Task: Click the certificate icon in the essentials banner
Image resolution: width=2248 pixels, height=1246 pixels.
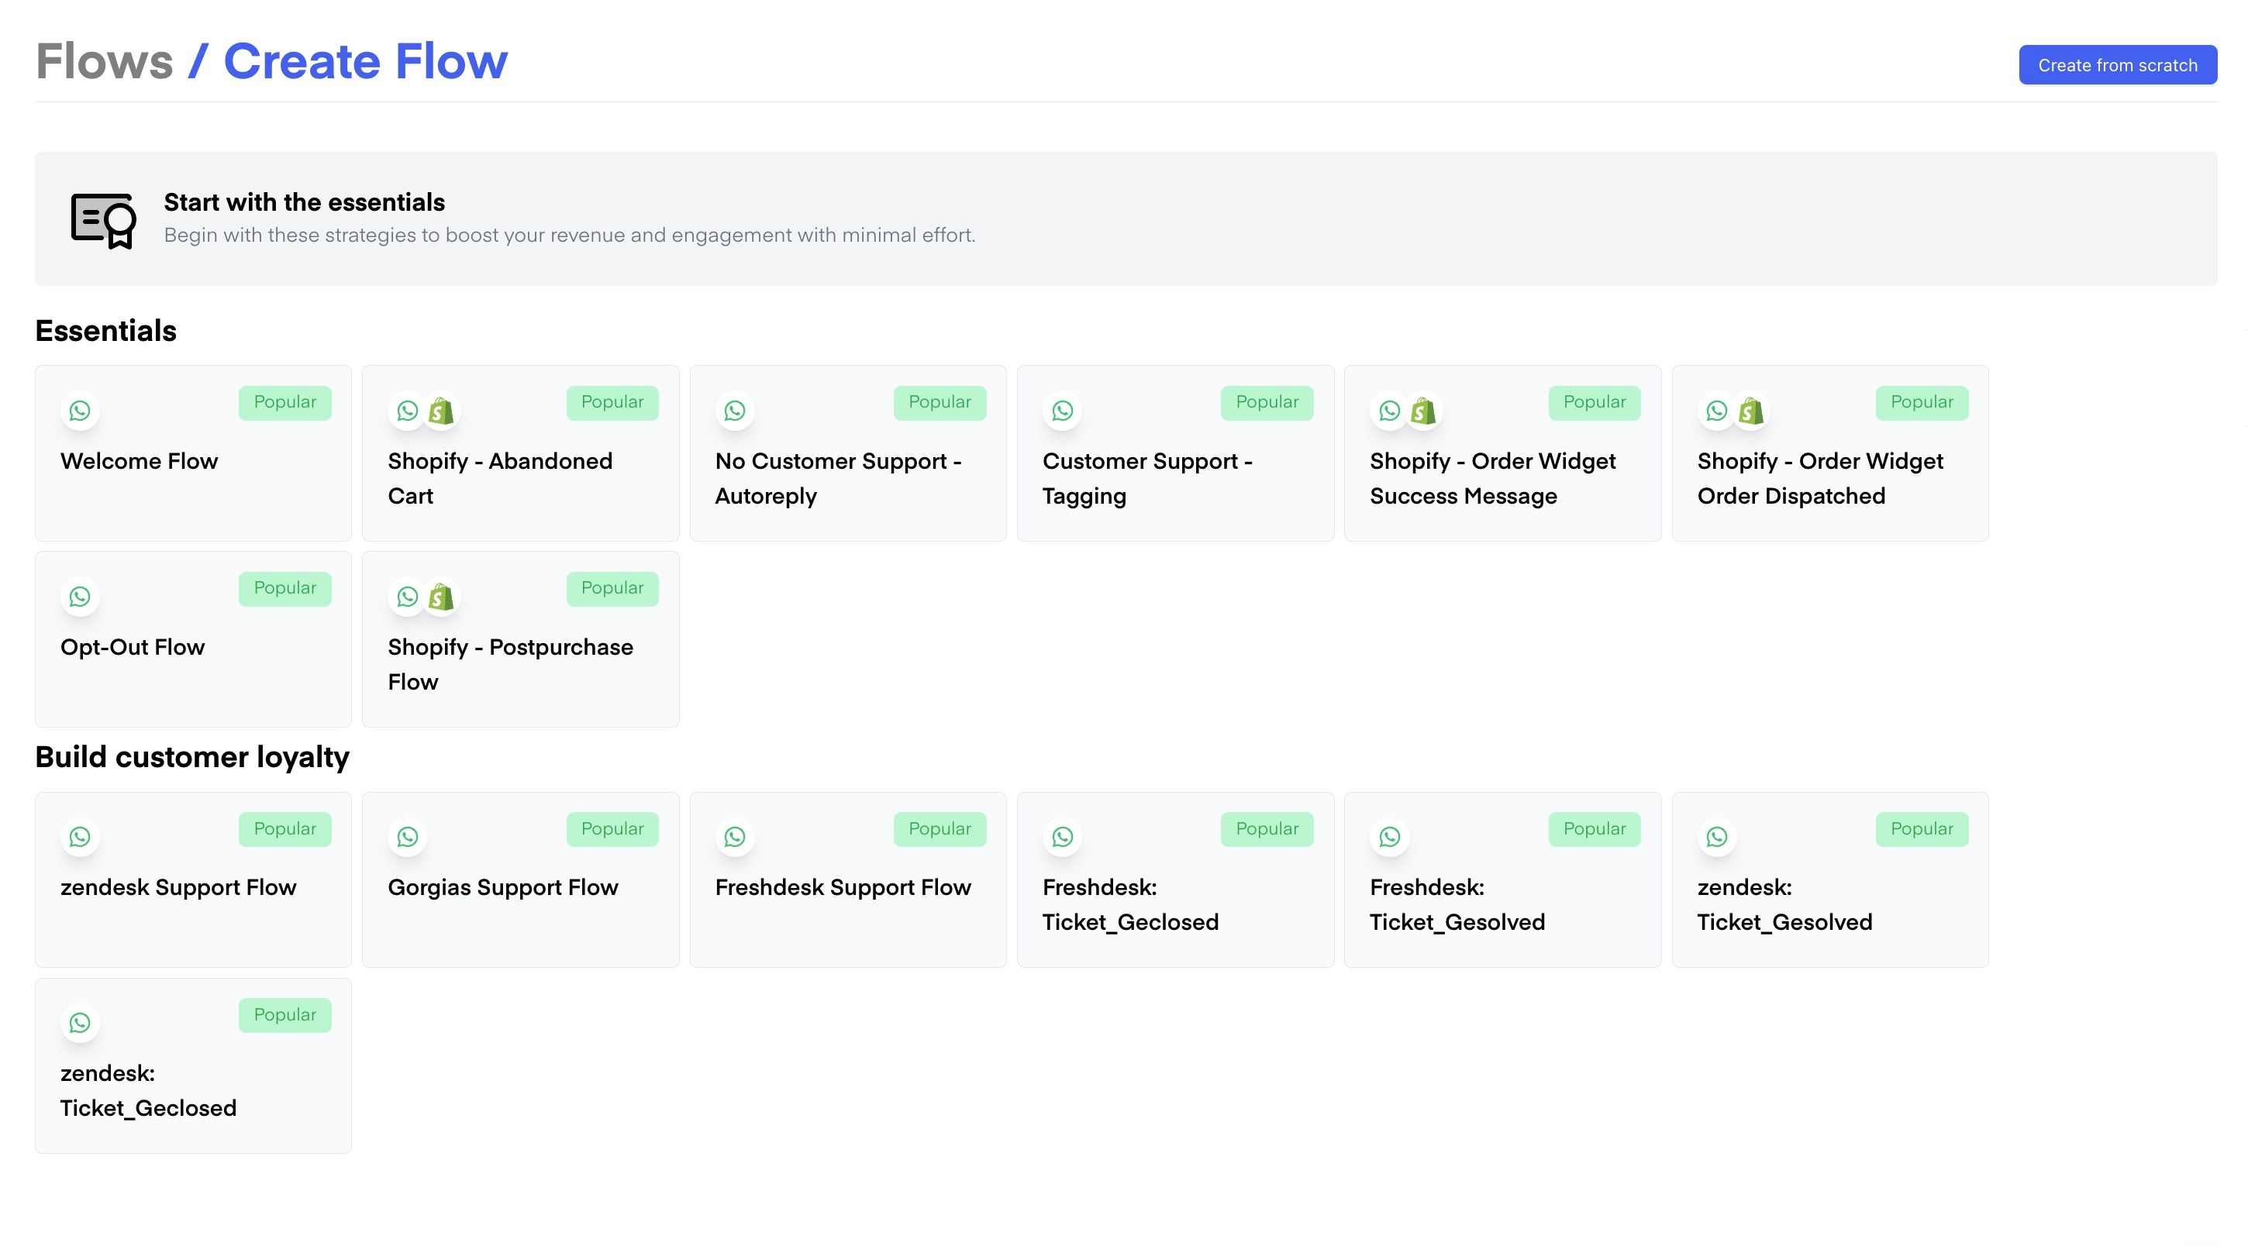Action: 103,220
